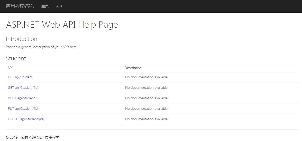Image resolution: width=302 pixels, height=141 pixels.
Task: Click the general description paragraph under Introduction
Action: (x=42, y=47)
